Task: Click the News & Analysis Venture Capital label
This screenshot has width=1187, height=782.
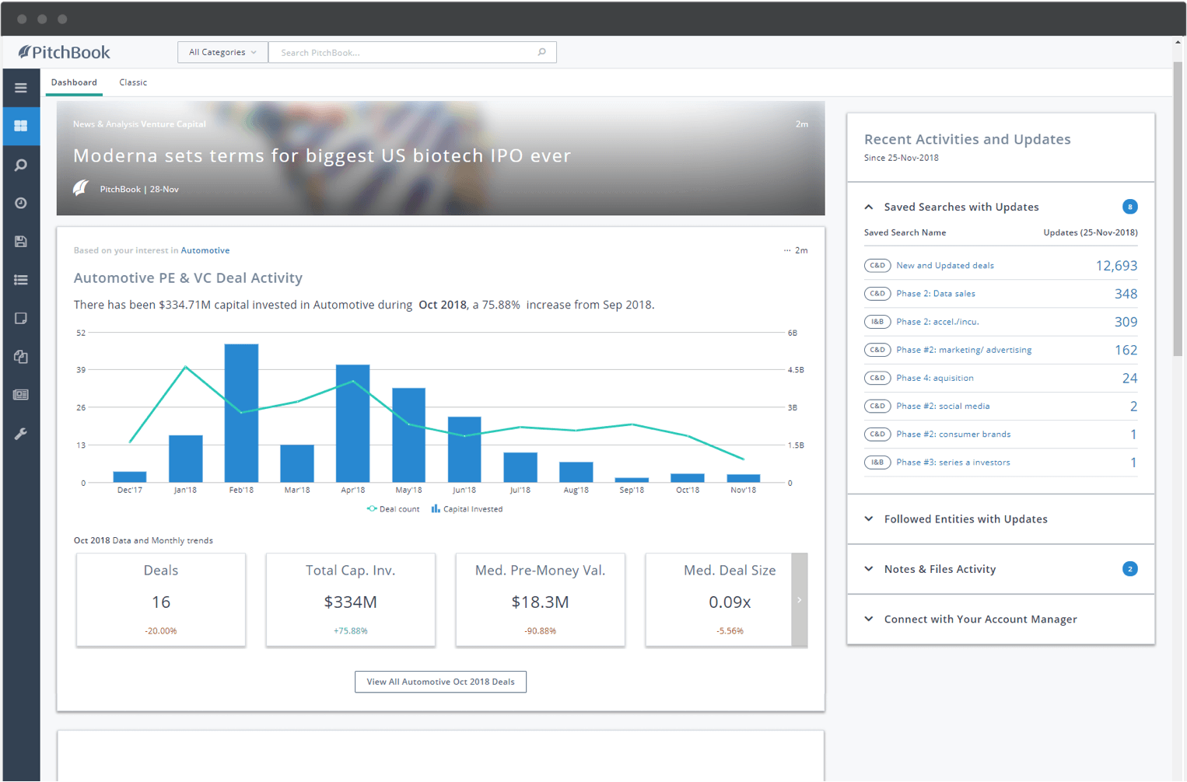Action: tap(139, 124)
